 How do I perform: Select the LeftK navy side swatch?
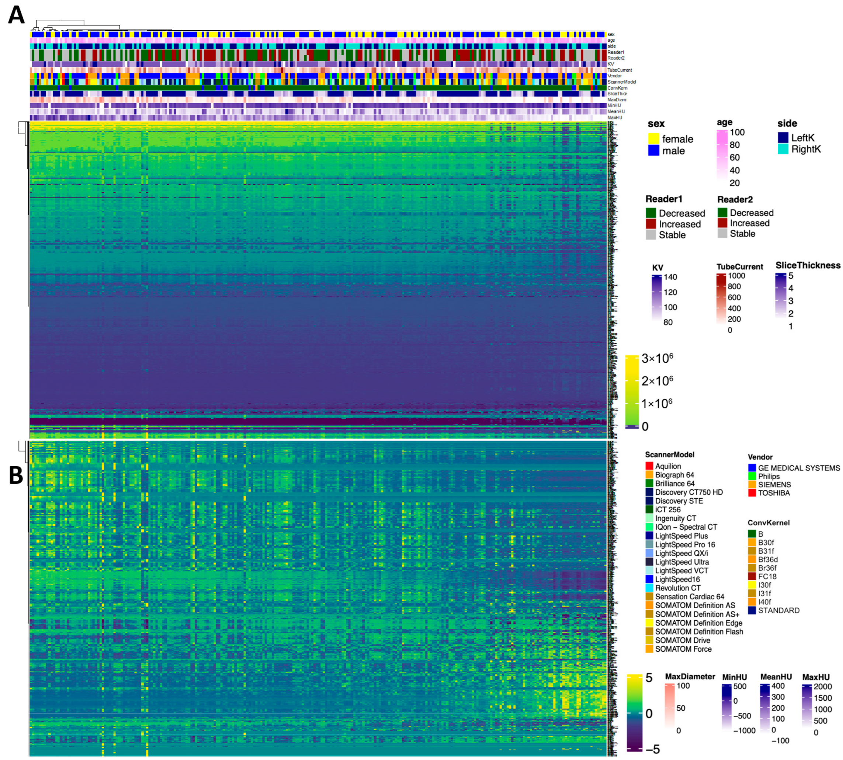point(783,137)
